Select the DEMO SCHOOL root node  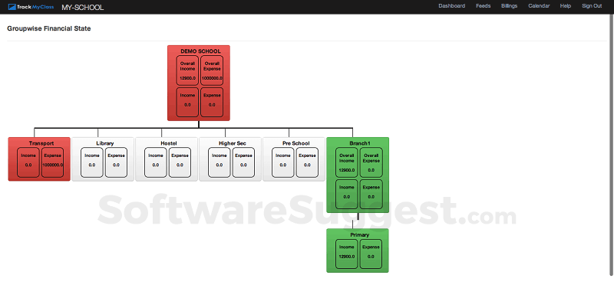[x=199, y=83]
